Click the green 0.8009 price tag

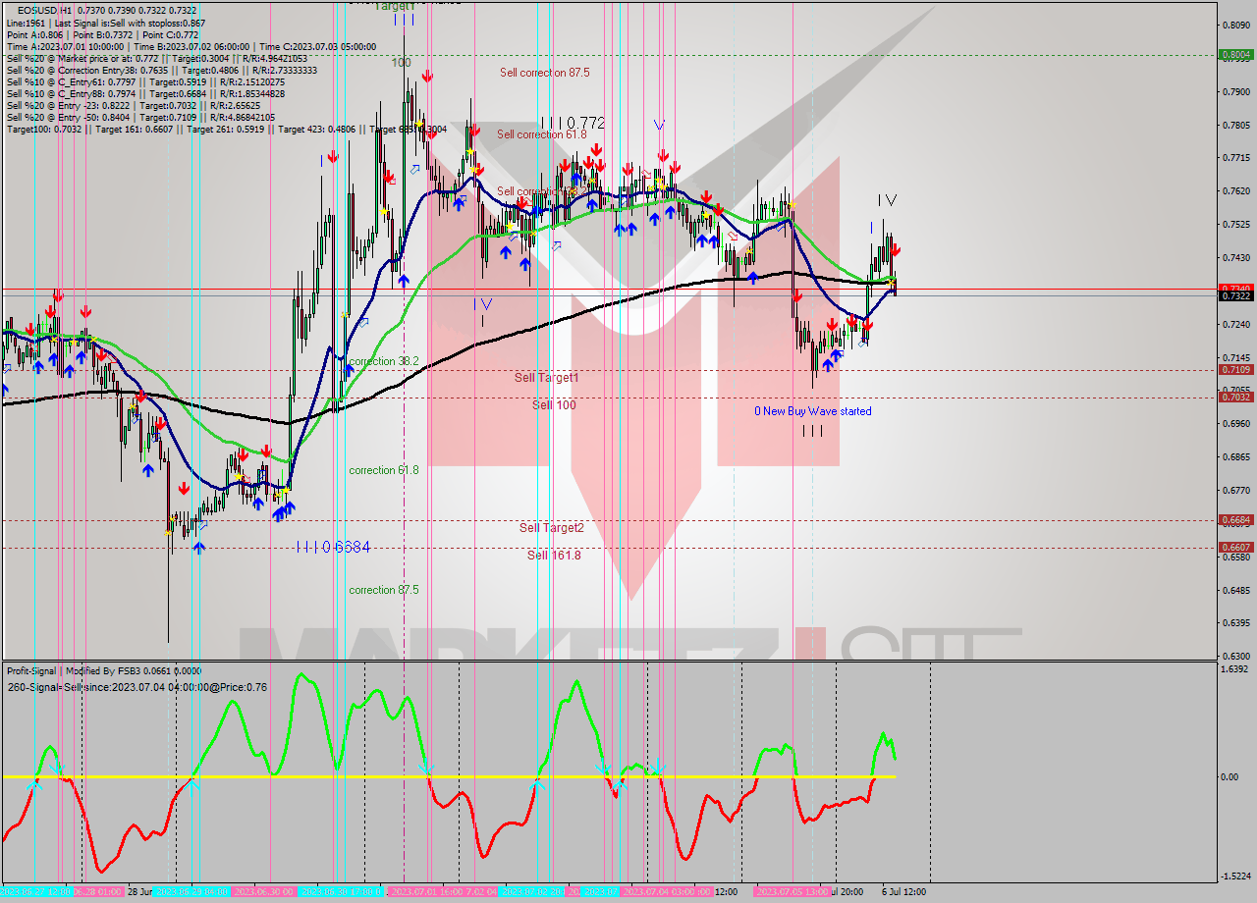[1235, 55]
